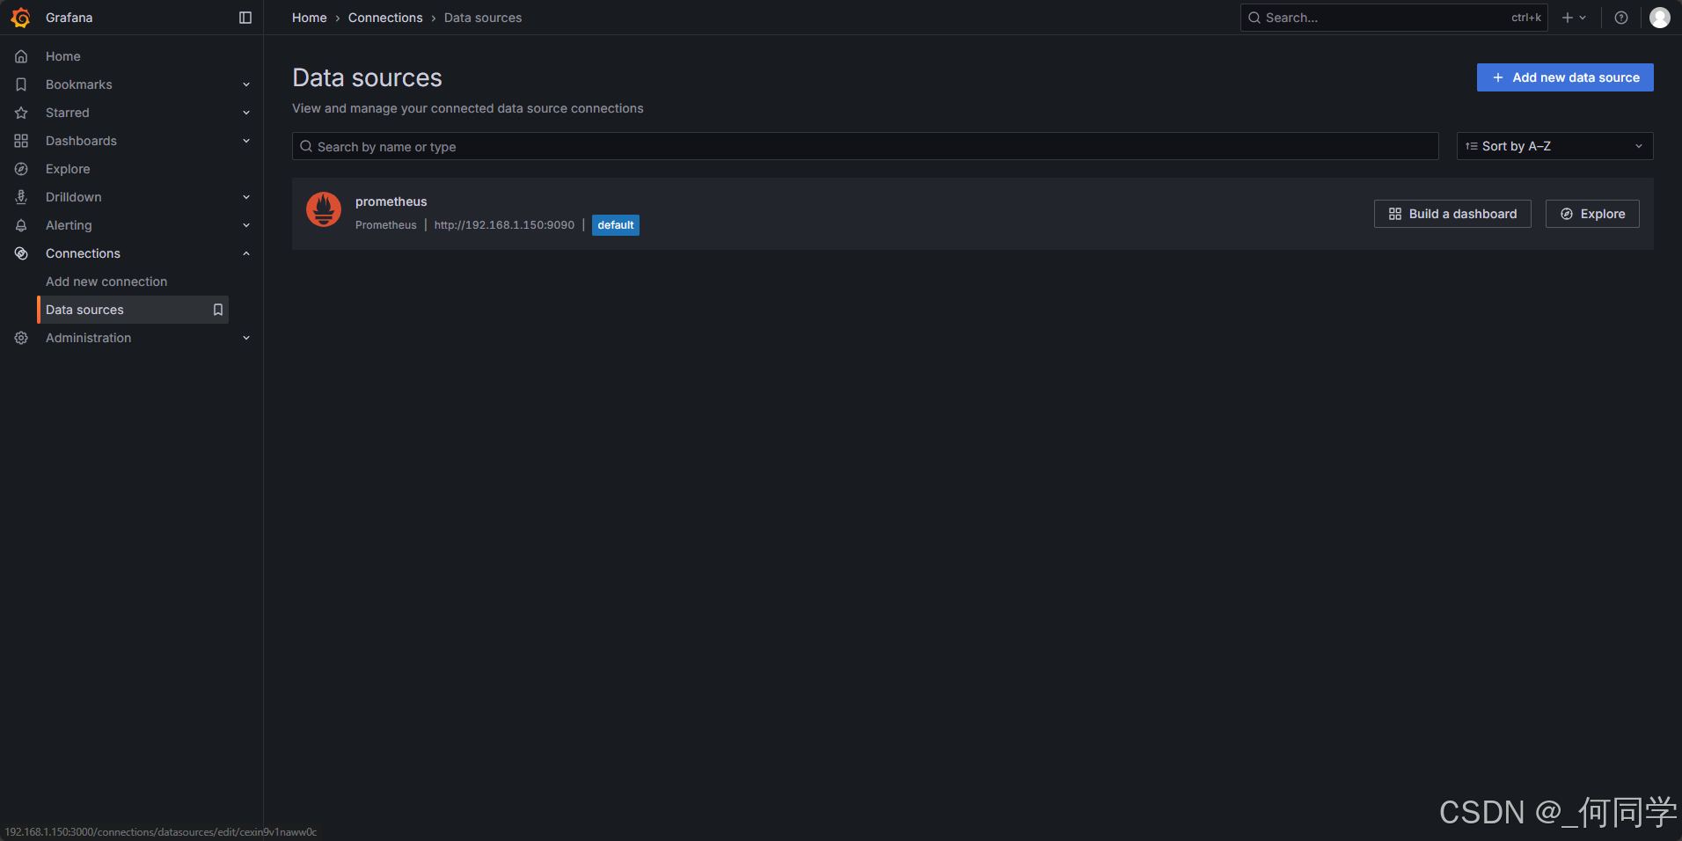Click the Prometheus type label
Screen dimensions: 1682x841
coord(386,225)
